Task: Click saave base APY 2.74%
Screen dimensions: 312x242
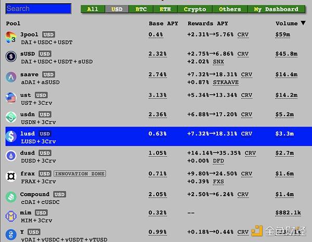Action: tap(158, 75)
